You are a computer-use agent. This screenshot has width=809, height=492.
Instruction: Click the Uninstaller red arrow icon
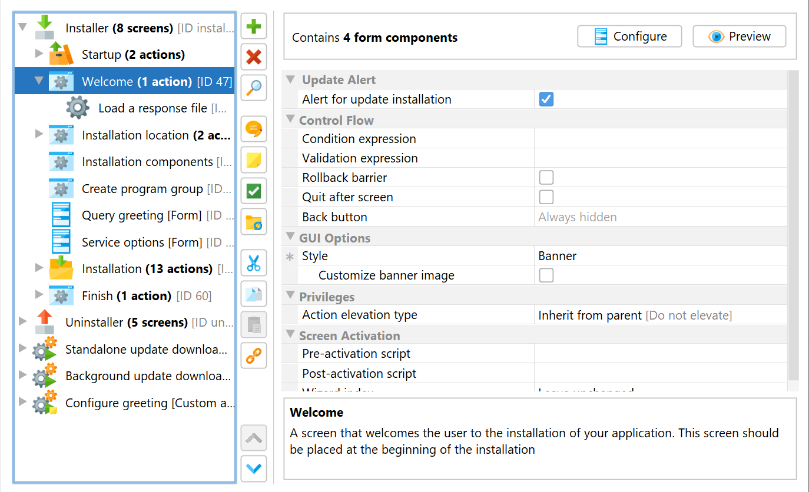pos(45,322)
